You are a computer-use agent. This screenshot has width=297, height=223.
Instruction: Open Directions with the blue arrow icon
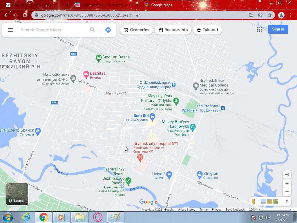[x=108, y=30]
